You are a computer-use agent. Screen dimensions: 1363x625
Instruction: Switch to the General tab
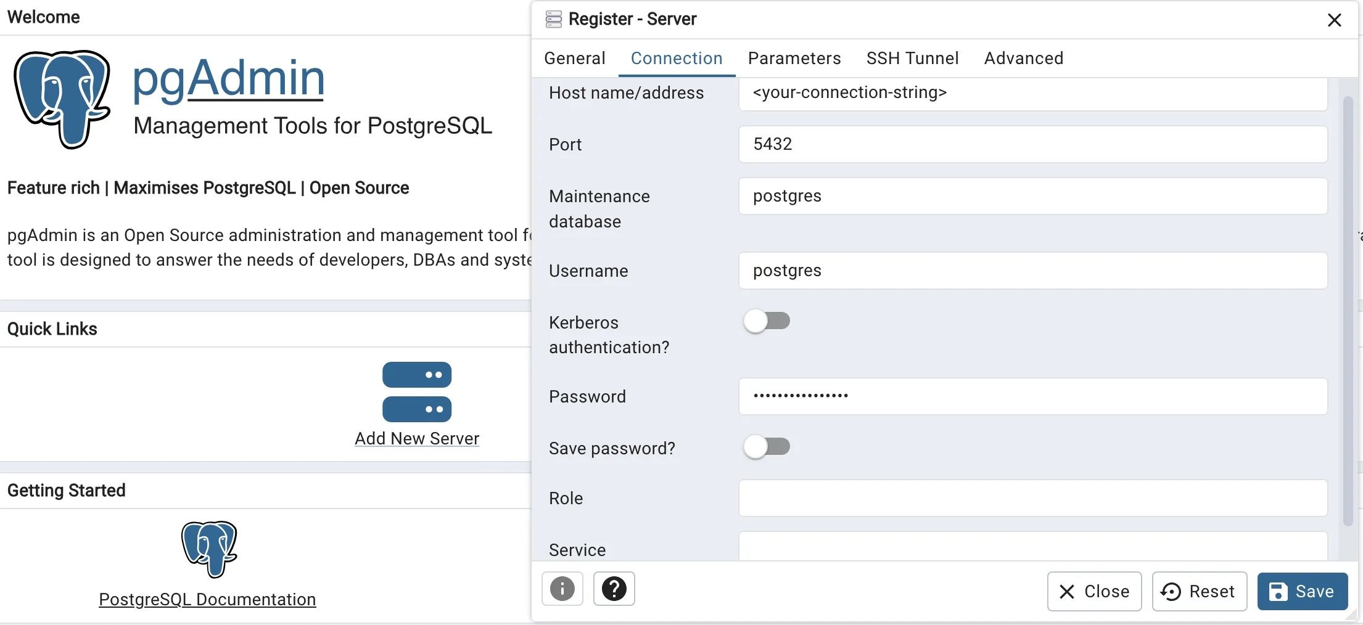coord(575,58)
